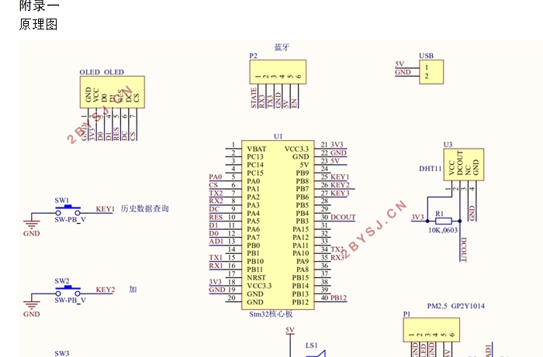Select the PC13 pin name in U1
The height and width of the screenshot is (357, 543).
(x=255, y=157)
